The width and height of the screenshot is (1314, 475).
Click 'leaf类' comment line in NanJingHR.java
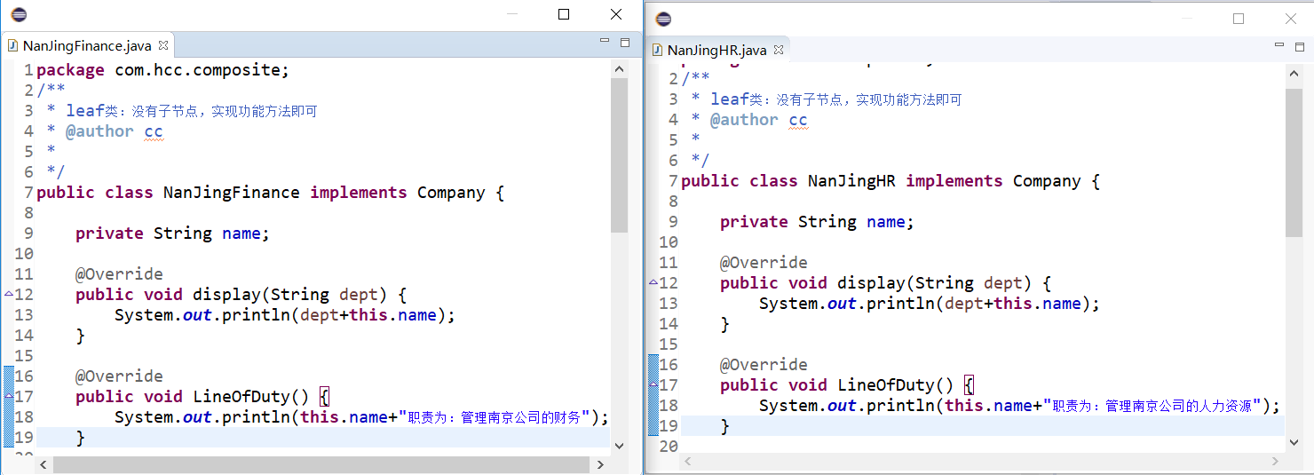click(x=827, y=99)
